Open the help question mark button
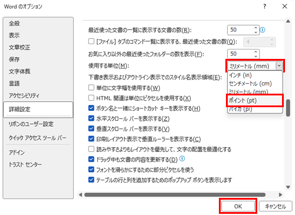 tap(265, 6)
